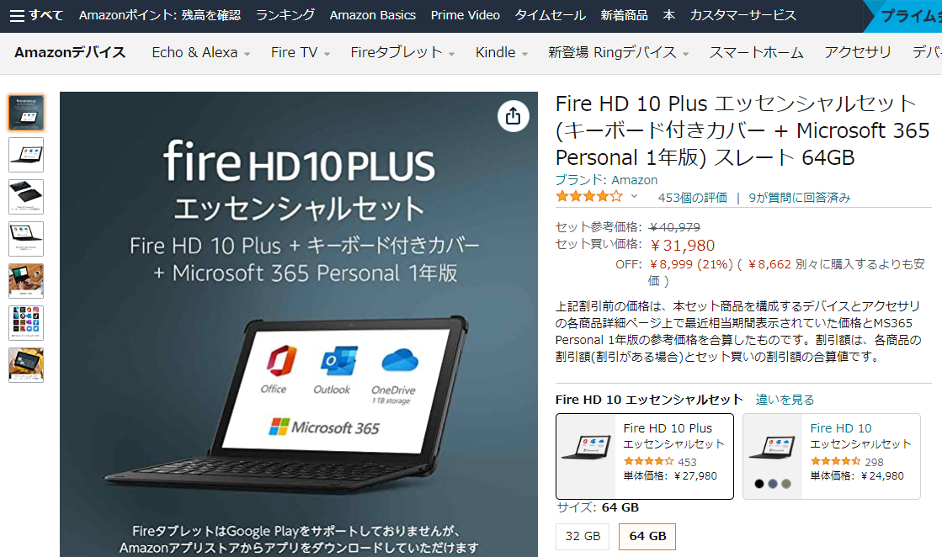Image resolution: width=942 pixels, height=557 pixels.
Task: Click the share icon on product image
Action: pyautogui.click(x=513, y=116)
